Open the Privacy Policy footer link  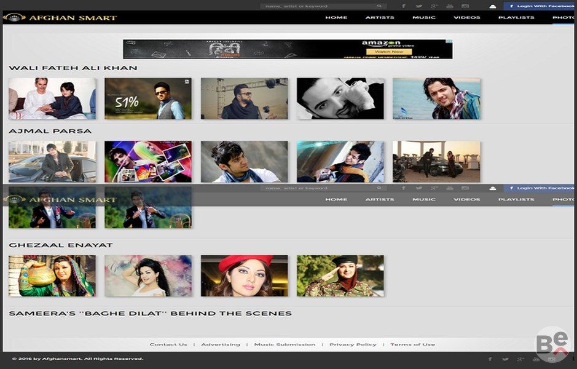(353, 344)
